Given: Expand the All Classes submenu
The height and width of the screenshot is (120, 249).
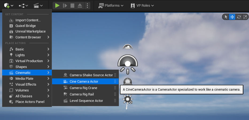Looking at the screenshot, I should [x=27, y=96].
